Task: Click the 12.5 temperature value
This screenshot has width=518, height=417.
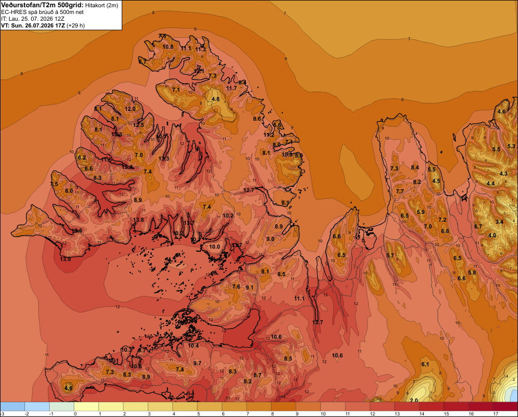Action: pyautogui.click(x=138, y=124)
